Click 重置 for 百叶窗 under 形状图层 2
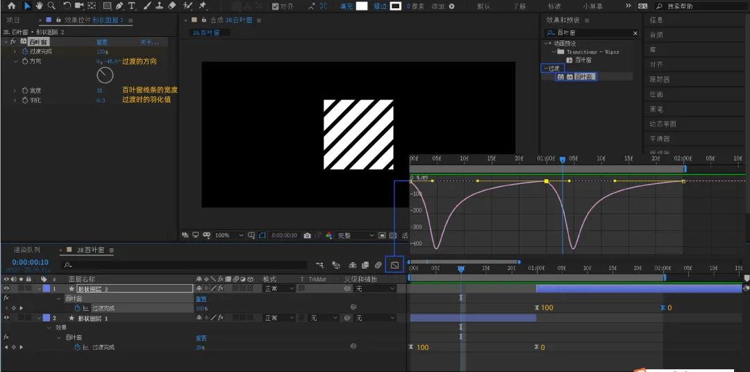Image resolution: width=750 pixels, height=372 pixels. pyautogui.click(x=201, y=298)
